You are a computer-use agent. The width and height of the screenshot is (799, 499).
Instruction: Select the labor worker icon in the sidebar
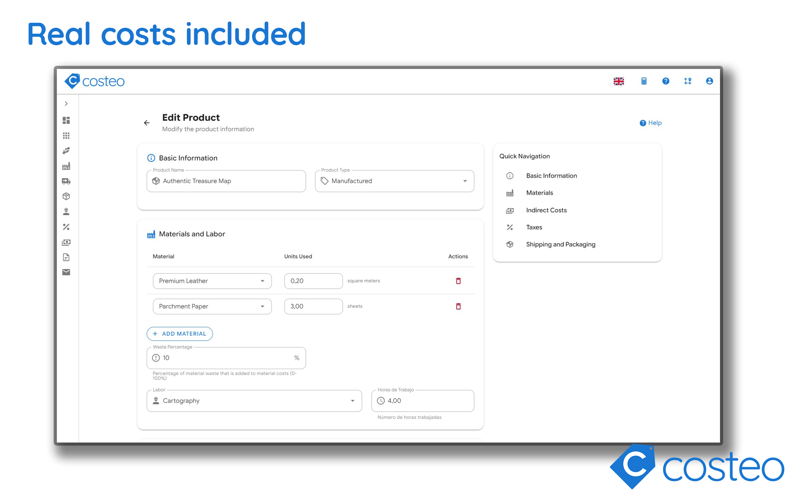[66, 211]
